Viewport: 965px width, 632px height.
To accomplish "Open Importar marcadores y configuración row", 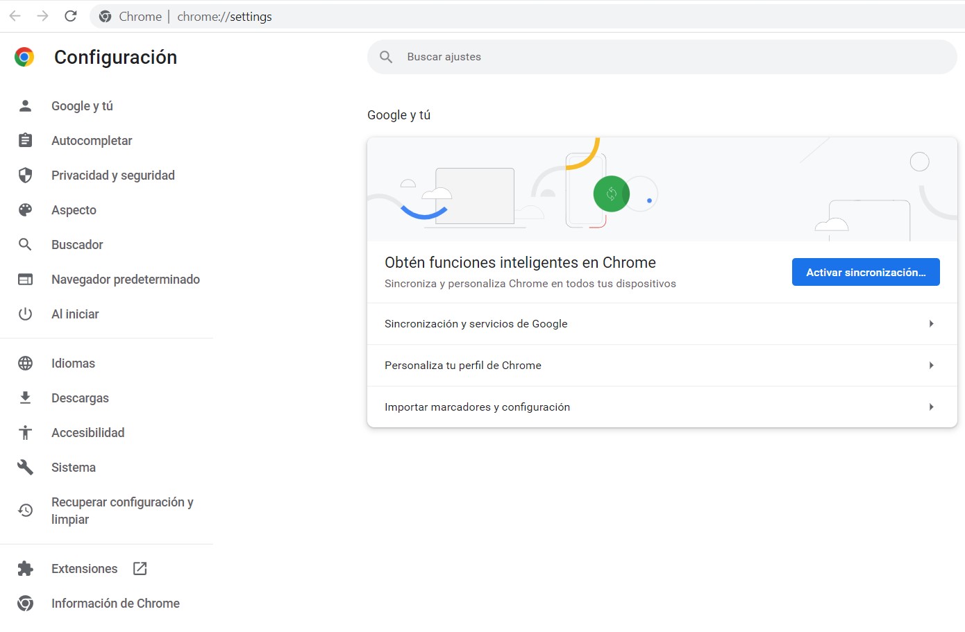I will click(662, 407).
